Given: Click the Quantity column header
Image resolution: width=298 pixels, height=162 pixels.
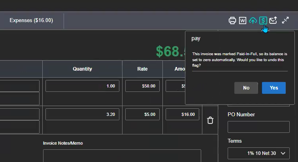Looking at the screenshot, I should point(82,69).
